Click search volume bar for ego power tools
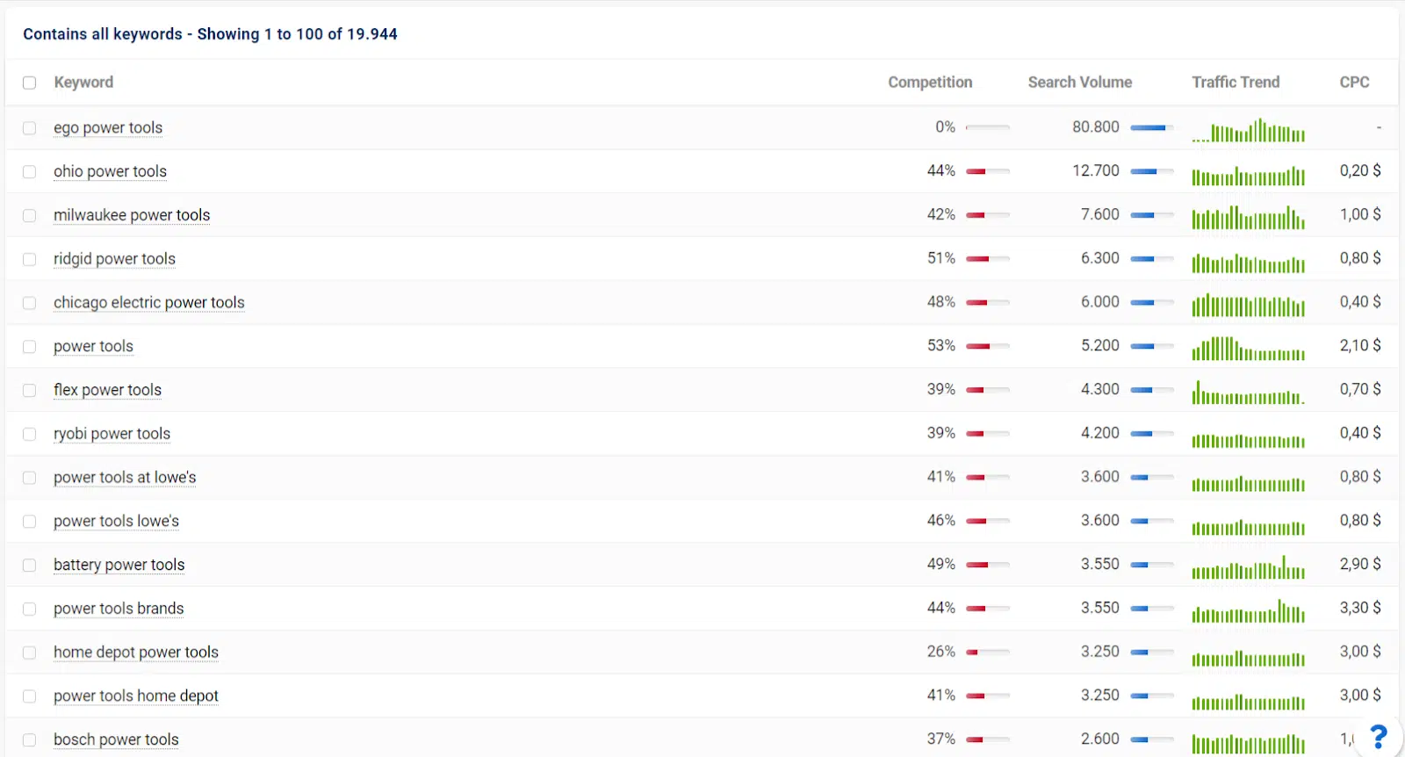This screenshot has height=757, width=1405. point(1151,127)
